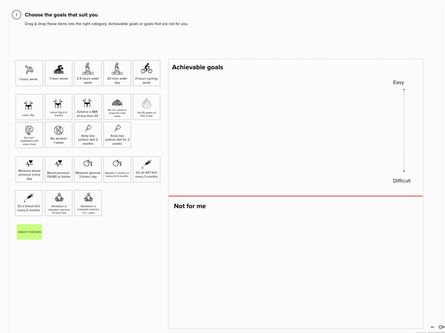The width and height of the screenshot is (445, 333).
Task: Click the cycling icon on 2 hours card
Action: tap(146, 69)
